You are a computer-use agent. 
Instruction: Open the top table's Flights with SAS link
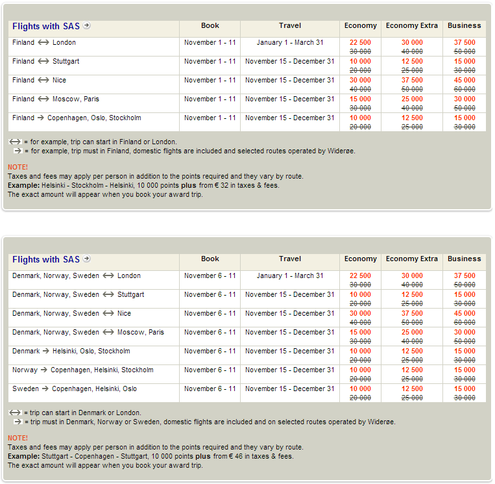pos(45,27)
